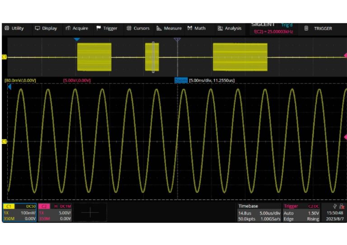Screen dimensions: 347x245
Task: Click the TRIGGER panel list icon
Action: 306,28
